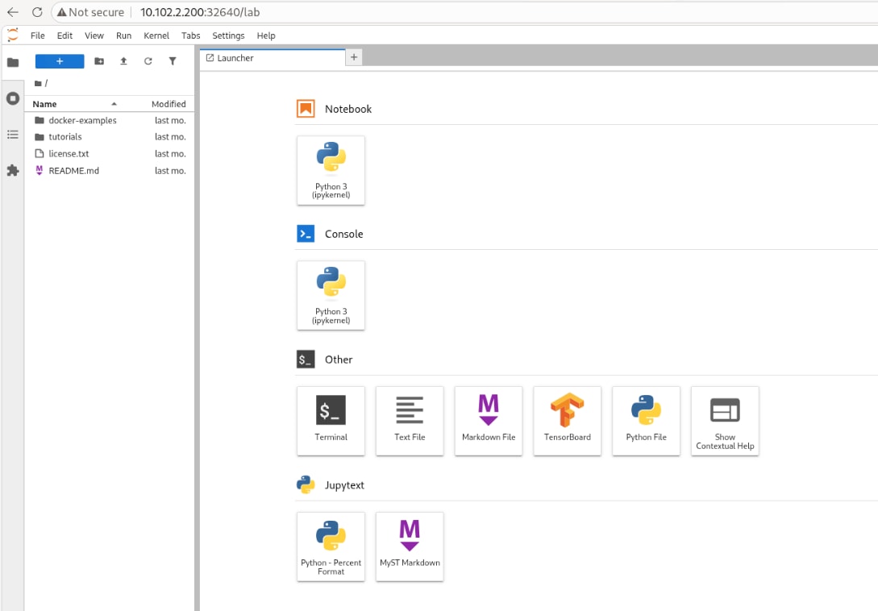878x611 pixels.
Task: Click the Notebook section icon
Action: (306, 109)
